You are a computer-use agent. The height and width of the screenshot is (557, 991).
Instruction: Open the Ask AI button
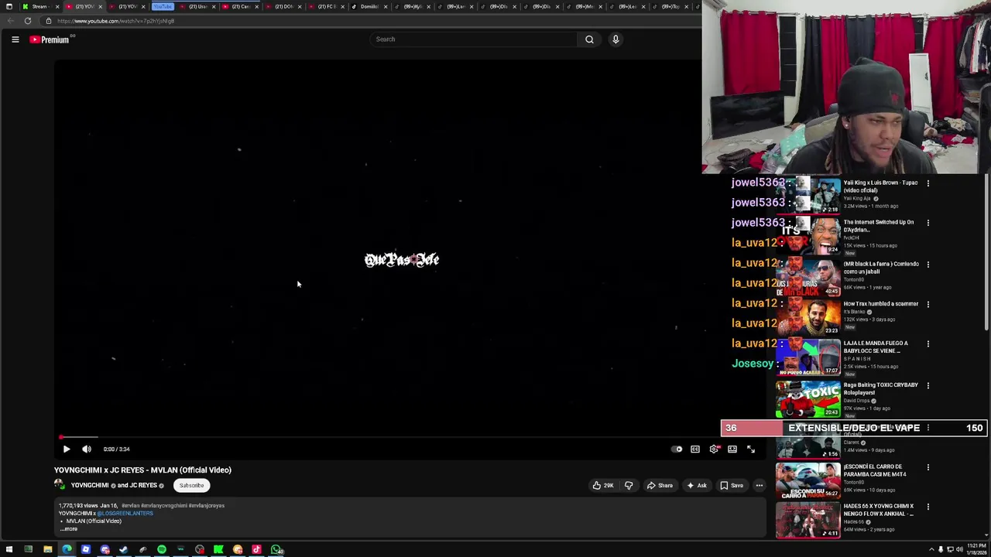(x=696, y=486)
